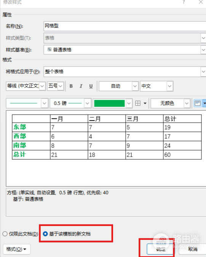Select 仅限此文档 radio option

click(20, 234)
